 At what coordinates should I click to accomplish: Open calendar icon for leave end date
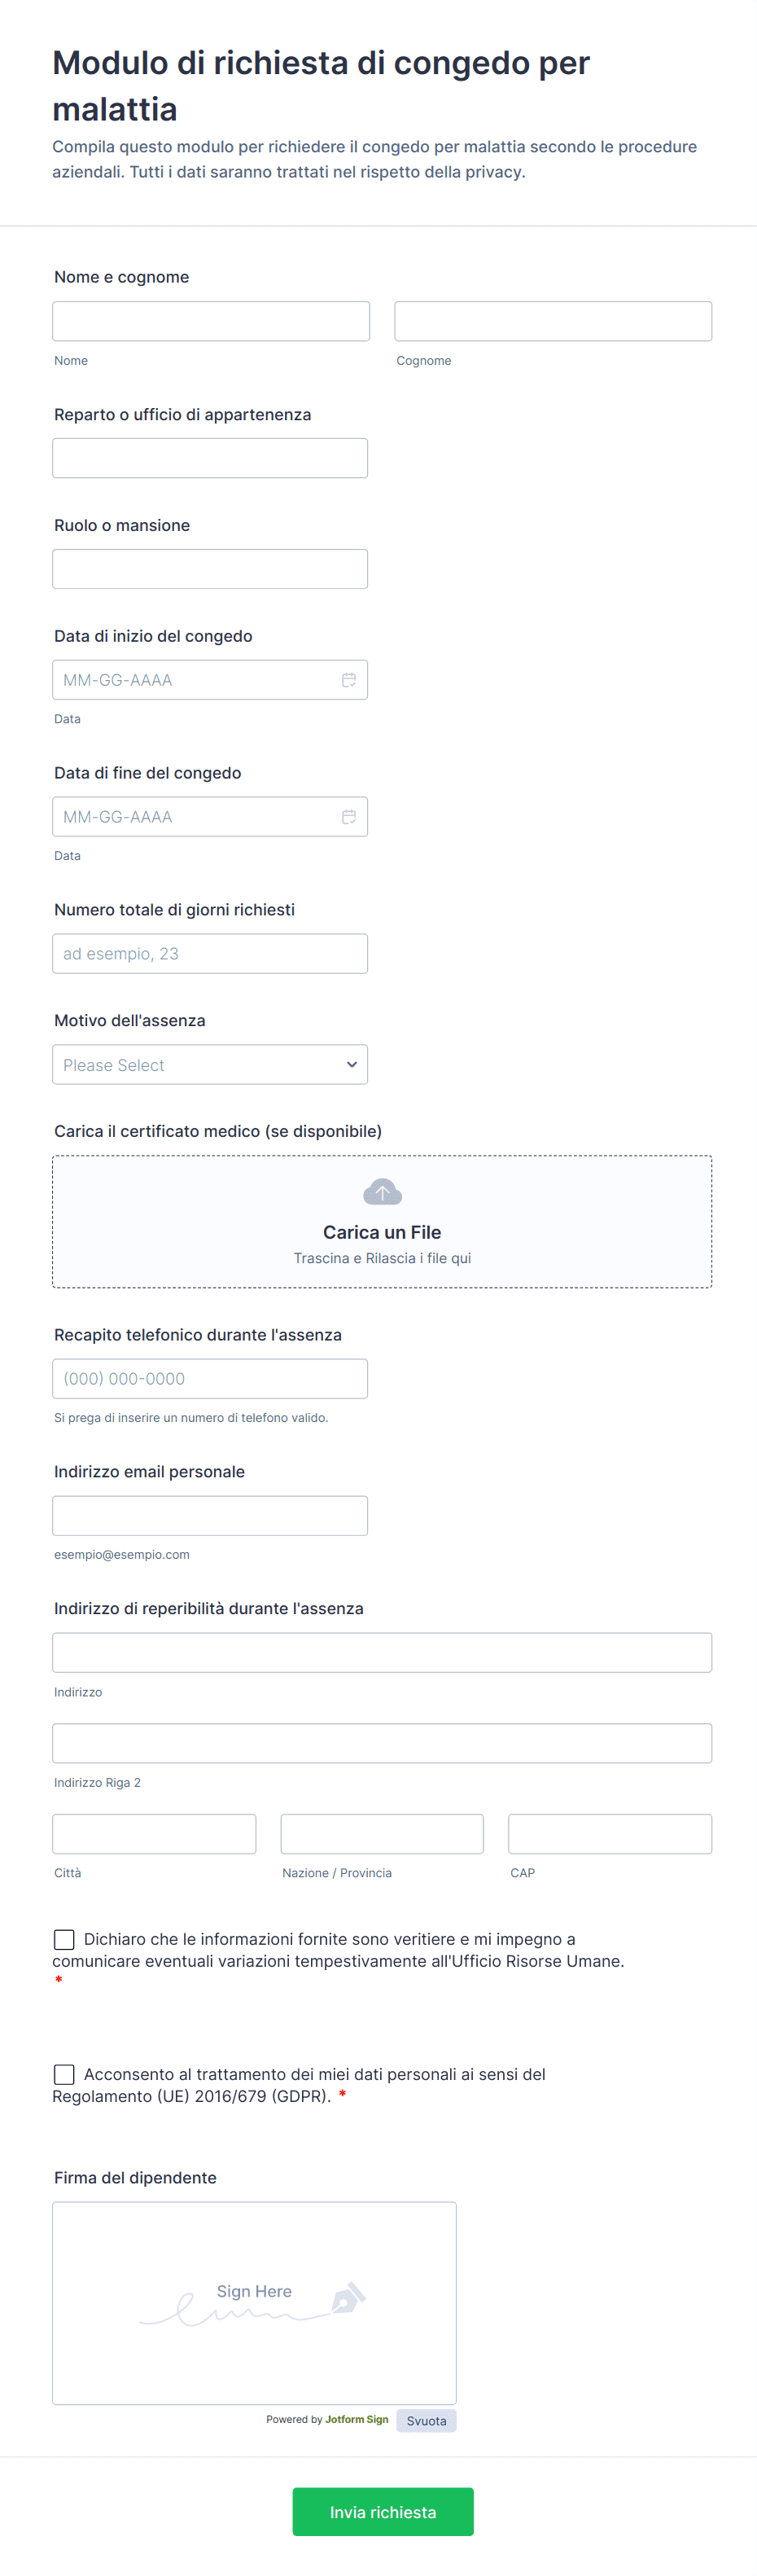[349, 817]
